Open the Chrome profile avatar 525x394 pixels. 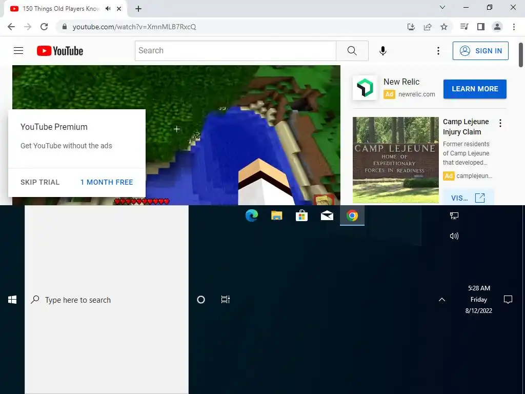coord(497,27)
